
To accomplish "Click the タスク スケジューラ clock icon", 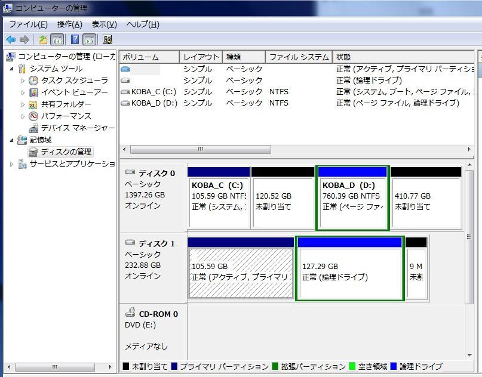I will point(33,81).
